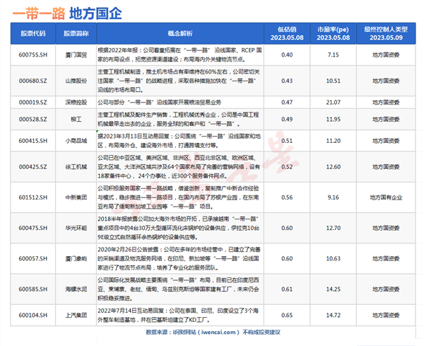Click the 0.56 valuation for 中新集团
The width and height of the screenshot is (424, 346).
click(x=287, y=197)
